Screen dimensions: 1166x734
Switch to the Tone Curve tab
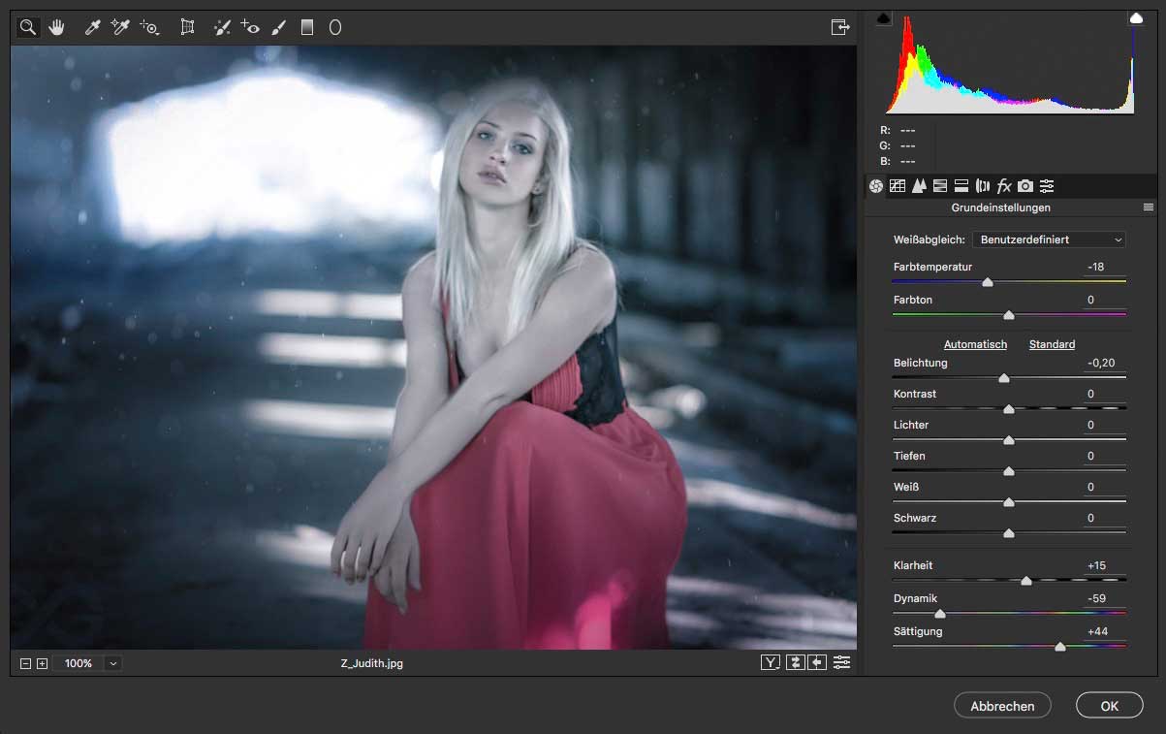coord(898,186)
